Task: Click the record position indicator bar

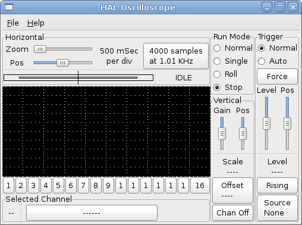Action: tap(78, 77)
